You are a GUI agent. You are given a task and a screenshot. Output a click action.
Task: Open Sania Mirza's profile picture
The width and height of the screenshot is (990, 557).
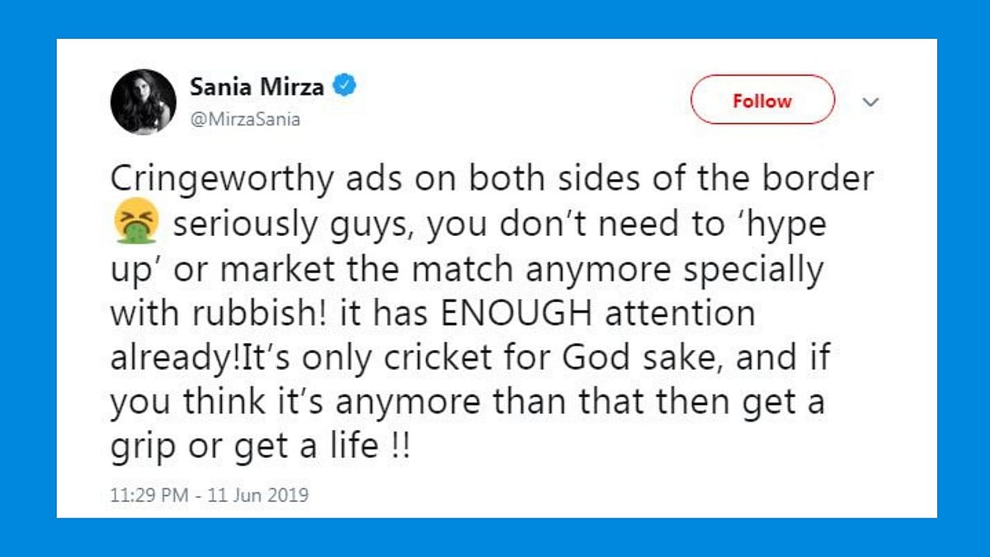point(144,101)
